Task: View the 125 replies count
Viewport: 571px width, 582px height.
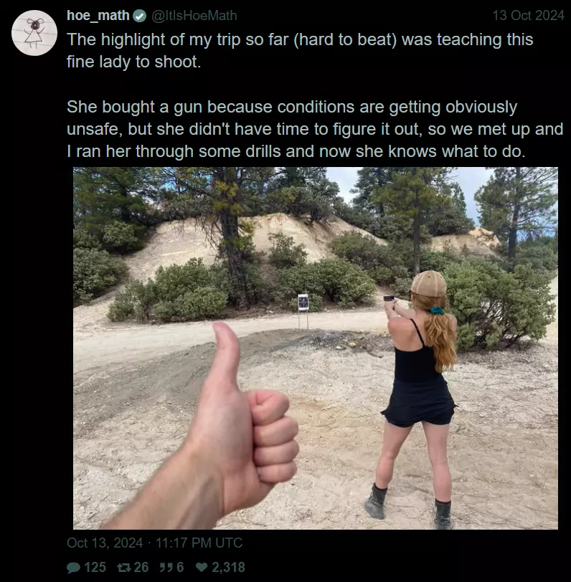Action: 95,567
